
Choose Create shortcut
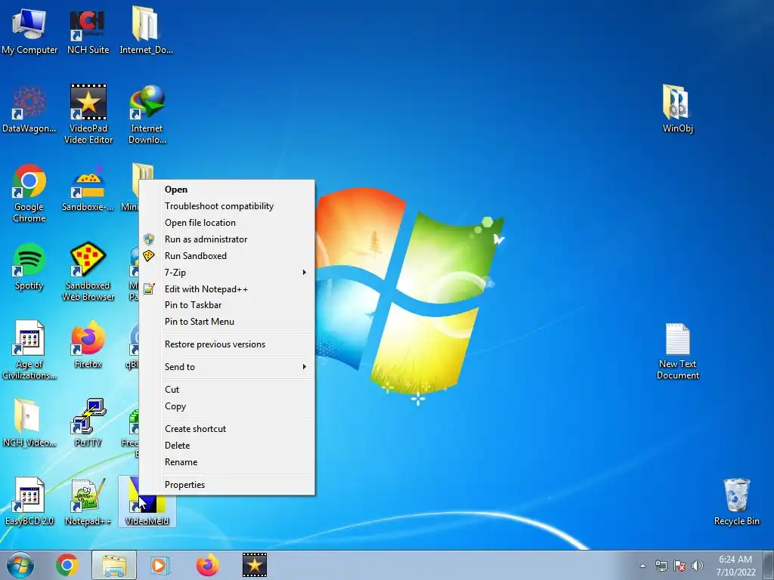[x=228, y=429]
